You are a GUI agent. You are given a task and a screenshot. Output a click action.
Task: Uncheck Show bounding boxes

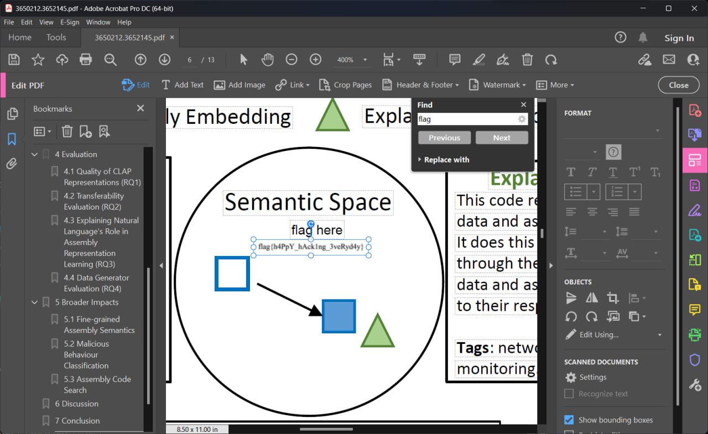click(x=569, y=420)
